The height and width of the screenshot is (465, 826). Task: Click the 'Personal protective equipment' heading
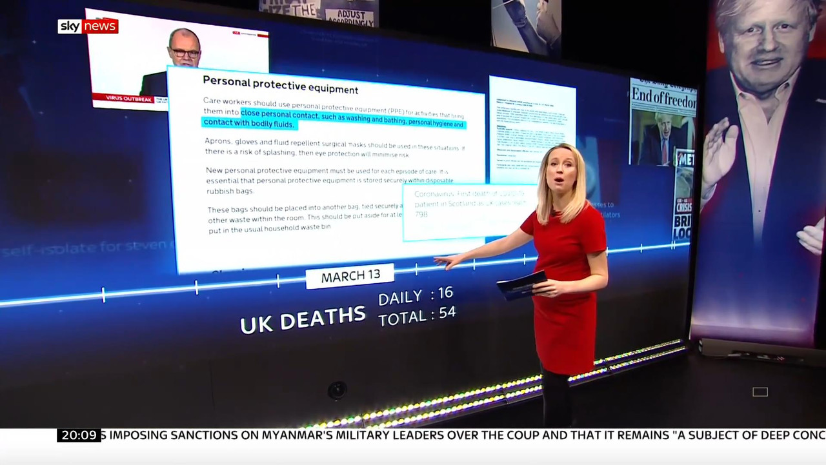[280, 84]
